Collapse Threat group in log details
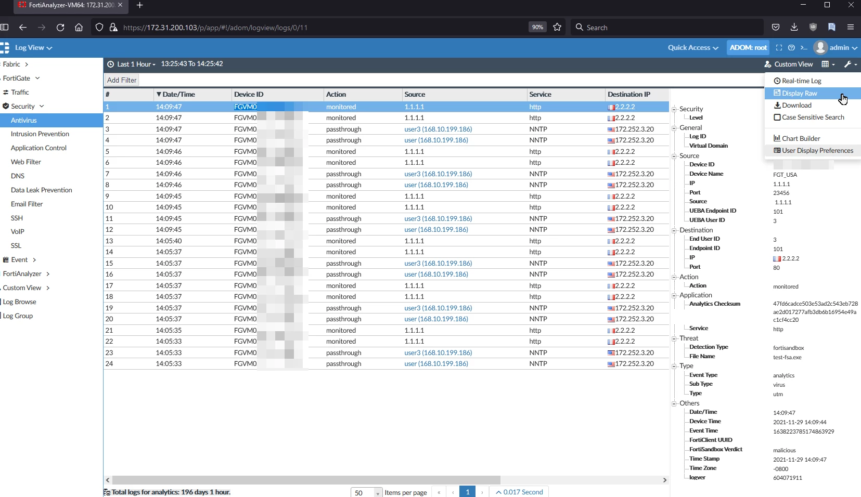Viewport: 861px width, 497px height. coord(674,338)
